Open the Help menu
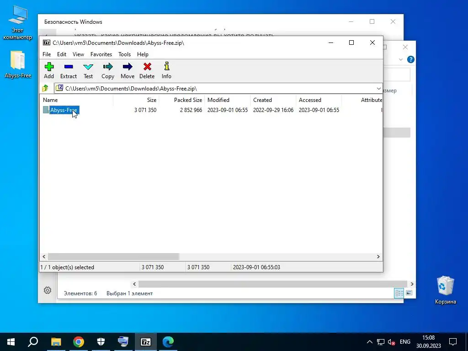This screenshot has height=351, width=468. pos(143,54)
